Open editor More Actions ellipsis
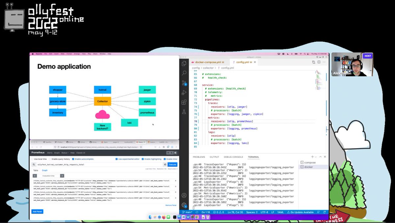The height and width of the screenshot is (223, 395). point(324,62)
